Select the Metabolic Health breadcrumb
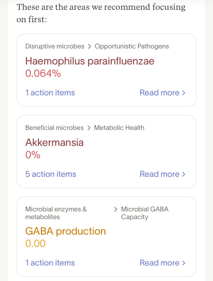This screenshot has height=281, width=213. click(119, 128)
